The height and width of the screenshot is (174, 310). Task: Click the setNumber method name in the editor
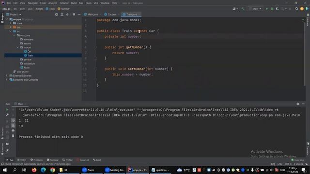[137, 69]
